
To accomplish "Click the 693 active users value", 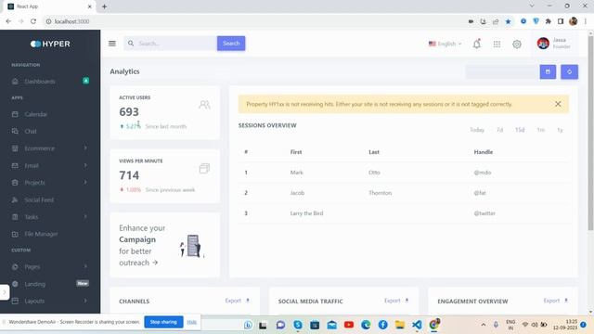I will (x=129, y=112).
